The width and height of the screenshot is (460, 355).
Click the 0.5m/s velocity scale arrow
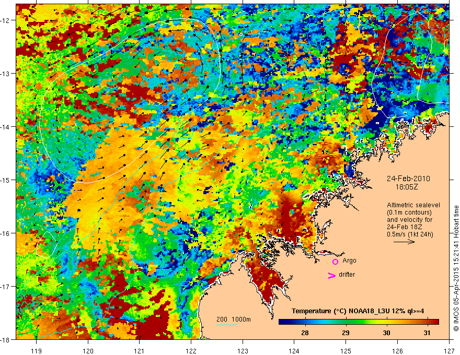click(404, 242)
